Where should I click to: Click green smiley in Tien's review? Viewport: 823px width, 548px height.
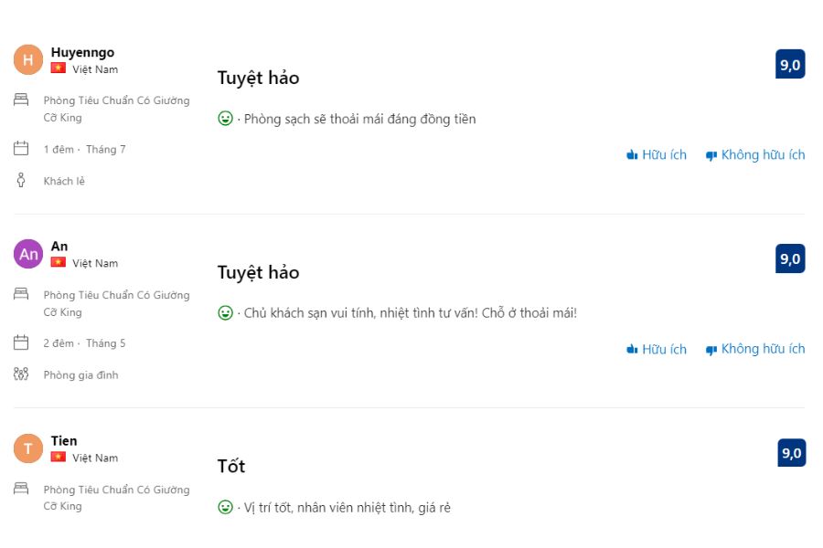225,507
